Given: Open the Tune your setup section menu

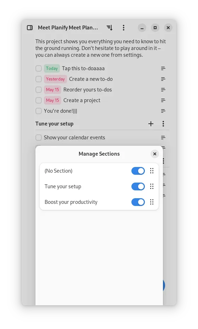Looking at the screenshot, I should tap(163, 124).
